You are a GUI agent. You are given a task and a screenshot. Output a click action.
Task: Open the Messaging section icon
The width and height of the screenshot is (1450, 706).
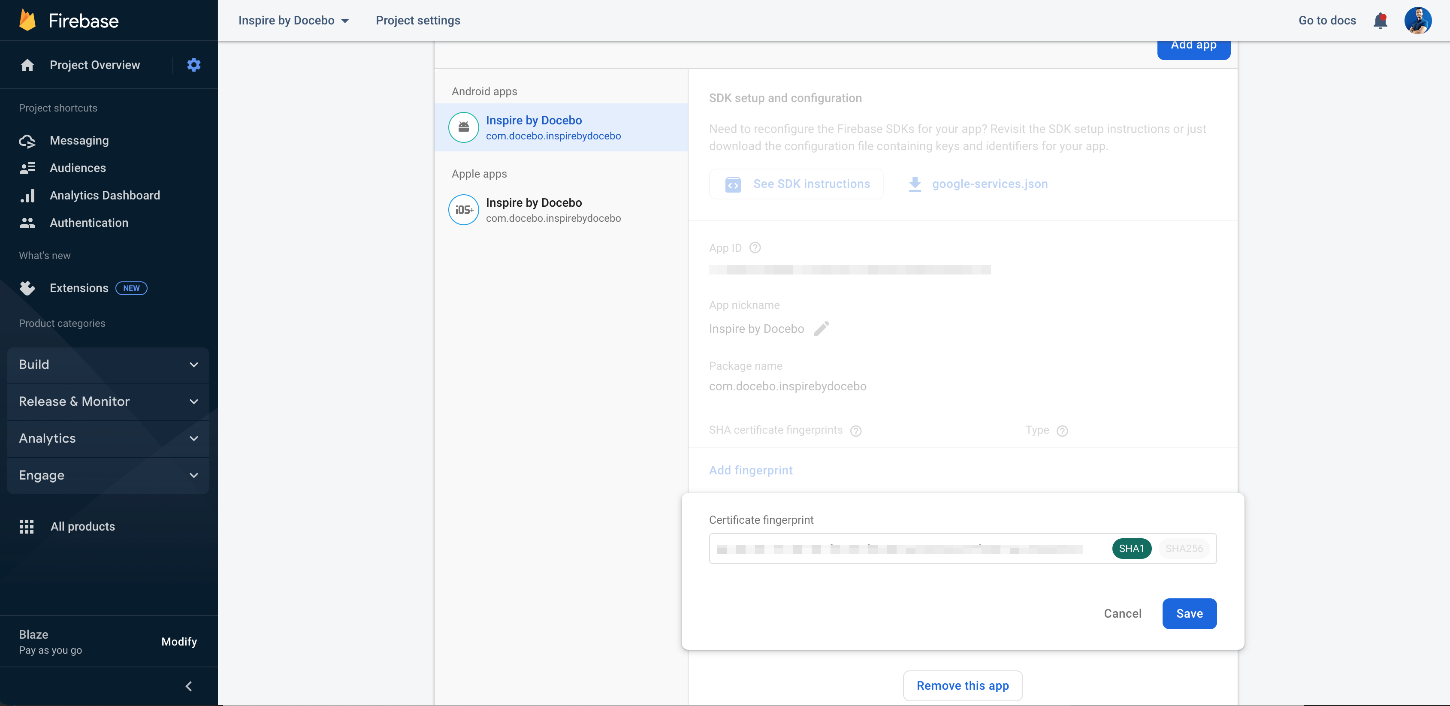pos(27,140)
